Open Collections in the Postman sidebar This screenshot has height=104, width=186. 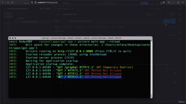point(8,15)
